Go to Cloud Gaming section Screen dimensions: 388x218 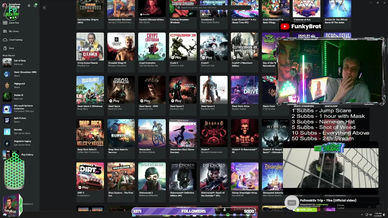coord(20,40)
